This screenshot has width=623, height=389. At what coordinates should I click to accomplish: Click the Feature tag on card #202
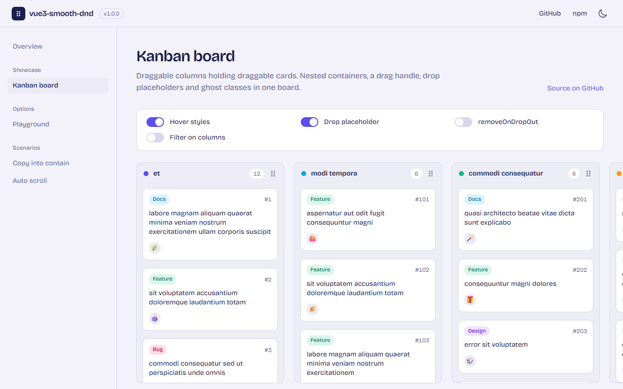(x=478, y=270)
